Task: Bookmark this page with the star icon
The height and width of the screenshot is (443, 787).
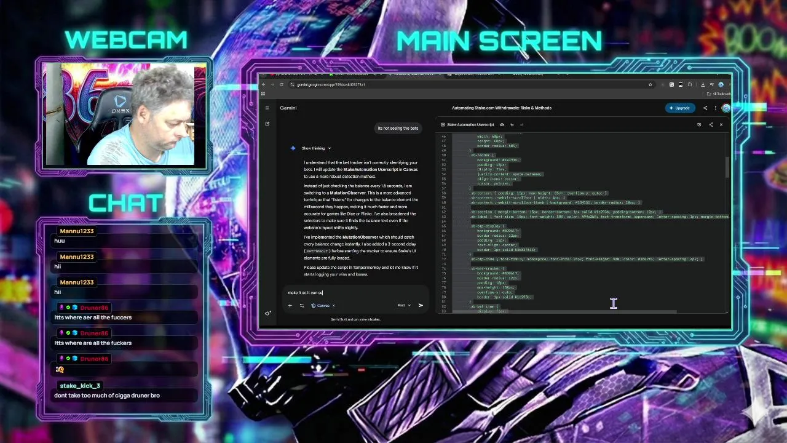Action: [x=650, y=84]
